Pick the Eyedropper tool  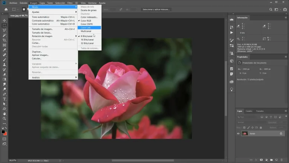pyautogui.click(x=5, y=50)
